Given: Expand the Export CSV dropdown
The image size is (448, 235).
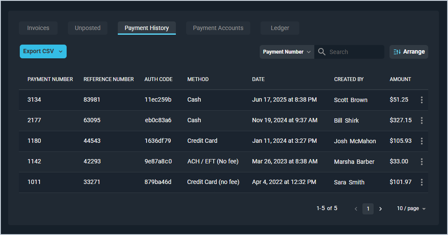Looking at the screenshot, I should click(61, 51).
